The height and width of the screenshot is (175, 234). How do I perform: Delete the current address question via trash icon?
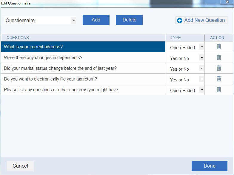point(218,47)
